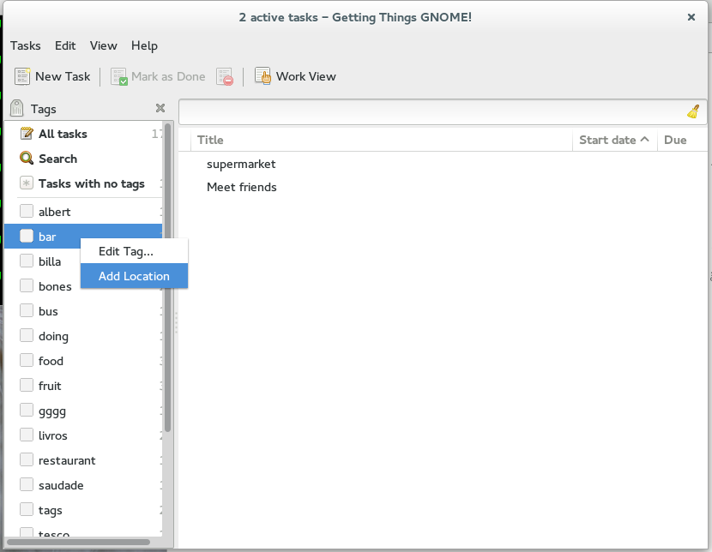Toggle the doing tag checkbox
Image resolution: width=712 pixels, height=552 pixels.
(27, 335)
